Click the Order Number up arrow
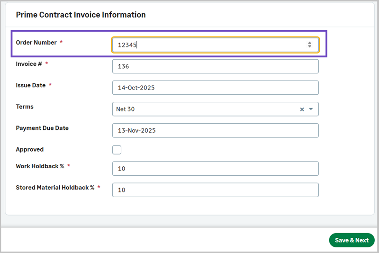 point(309,43)
